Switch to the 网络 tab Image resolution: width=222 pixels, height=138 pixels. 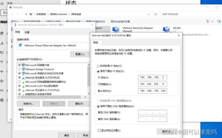click(x=18, y=32)
